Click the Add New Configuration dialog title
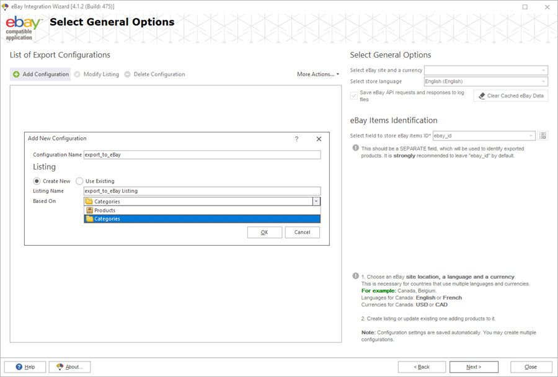This screenshot has width=558, height=377. point(57,139)
